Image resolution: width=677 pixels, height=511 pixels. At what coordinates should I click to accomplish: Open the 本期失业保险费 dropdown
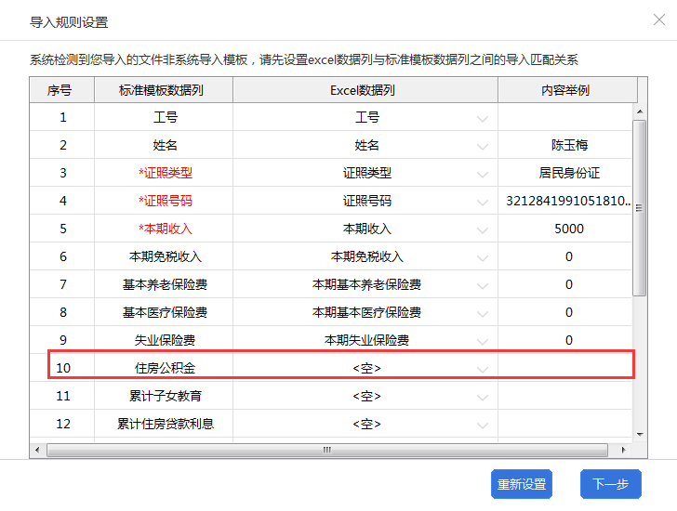tap(483, 342)
